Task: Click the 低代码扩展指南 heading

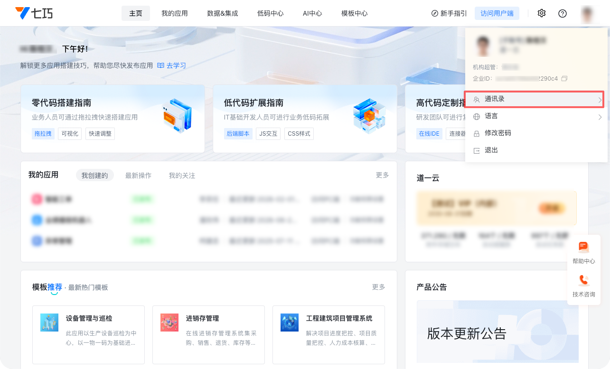Action: tap(254, 103)
